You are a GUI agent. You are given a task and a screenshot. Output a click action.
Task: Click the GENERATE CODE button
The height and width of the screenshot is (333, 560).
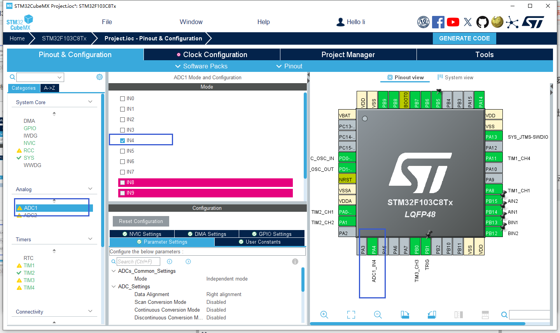point(464,38)
